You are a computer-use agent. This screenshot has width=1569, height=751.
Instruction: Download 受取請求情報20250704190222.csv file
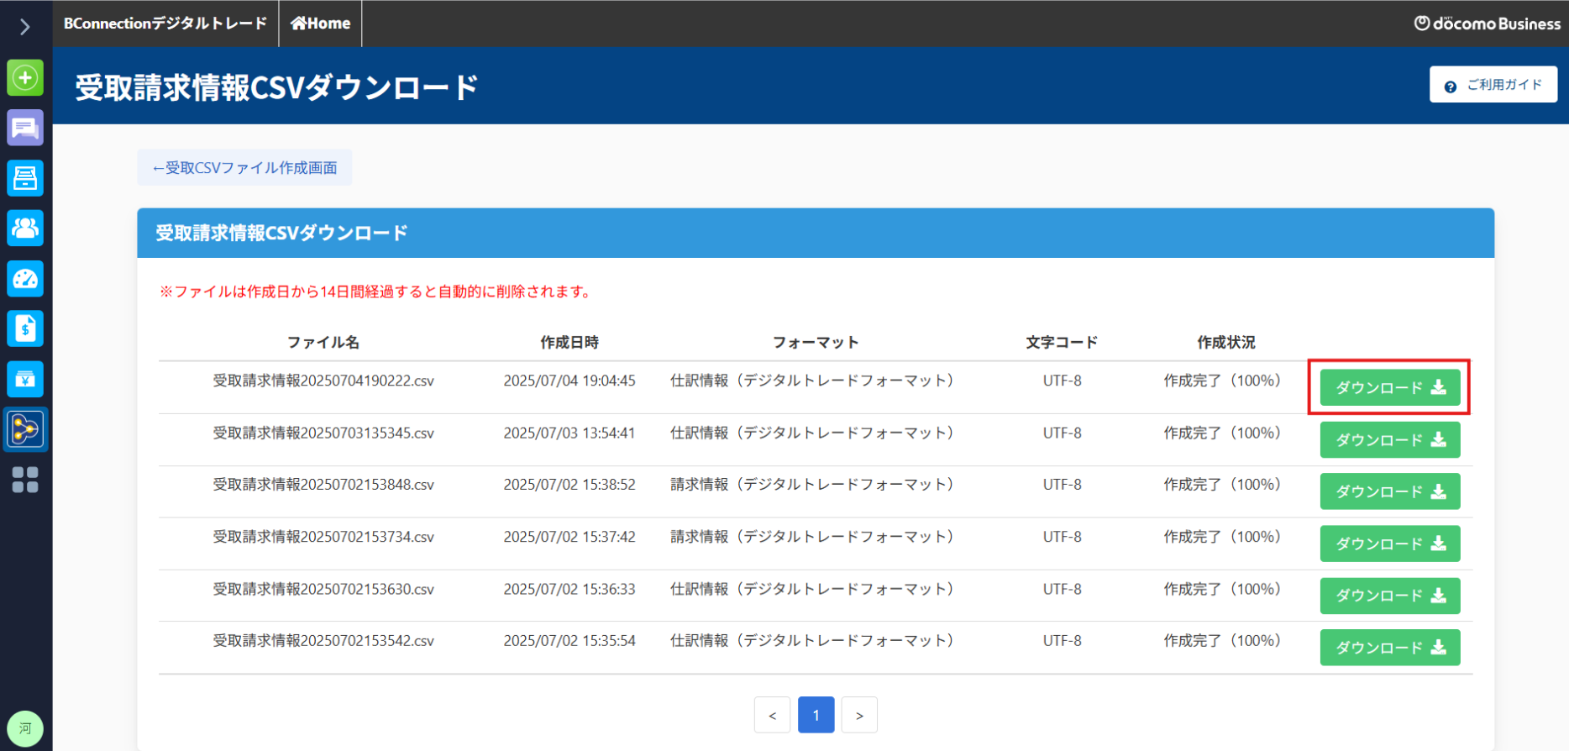(x=1389, y=387)
